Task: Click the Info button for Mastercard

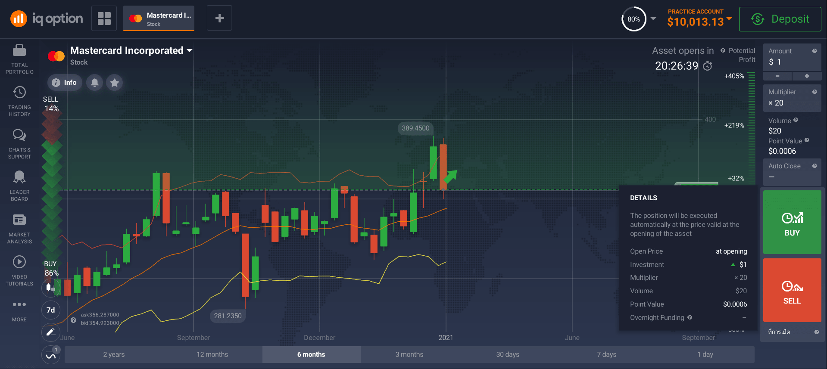Action: 65,83
